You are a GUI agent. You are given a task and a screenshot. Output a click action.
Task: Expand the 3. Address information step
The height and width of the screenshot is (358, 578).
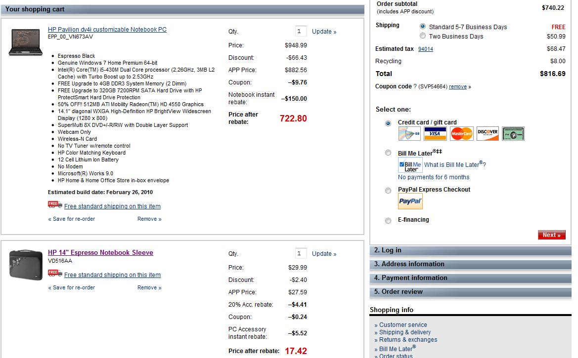click(470, 264)
